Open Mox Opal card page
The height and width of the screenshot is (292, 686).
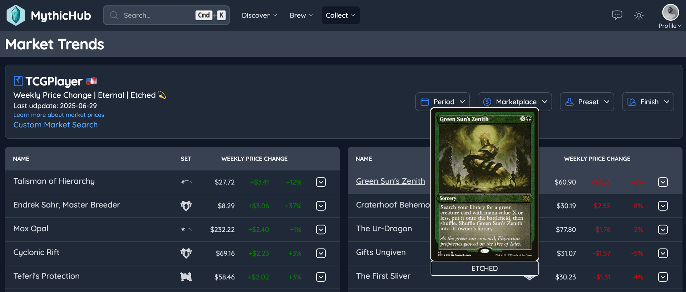pos(31,229)
